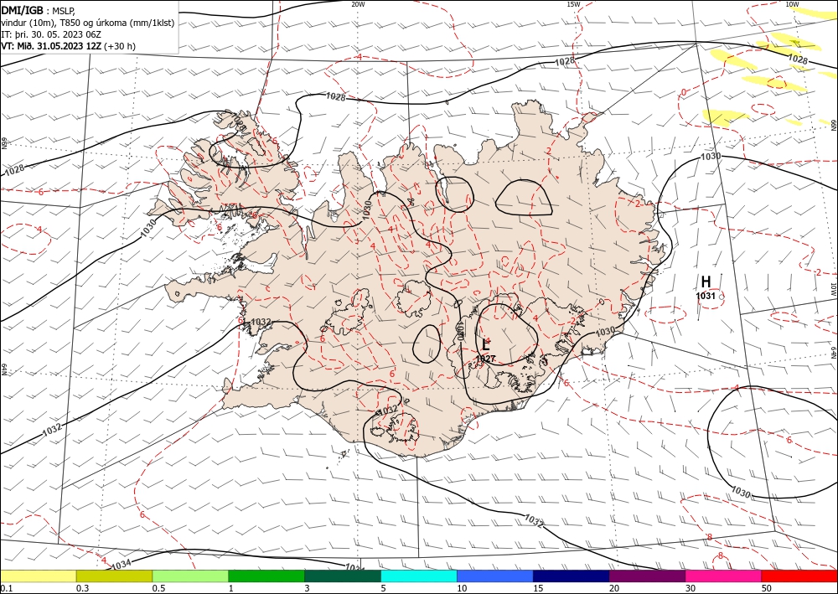The image size is (838, 594).
Task: Click the '0.3' legend scale value
Action: pyautogui.click(x=82, y=588)
